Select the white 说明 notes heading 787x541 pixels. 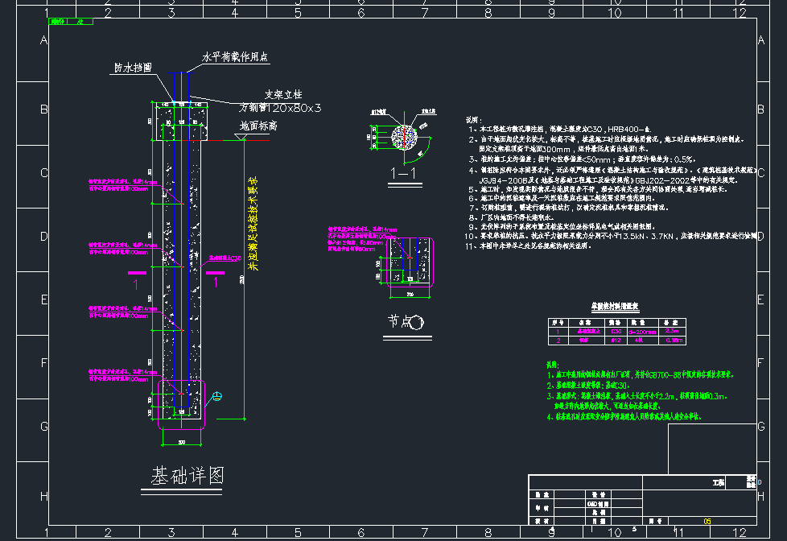point(474,118)
